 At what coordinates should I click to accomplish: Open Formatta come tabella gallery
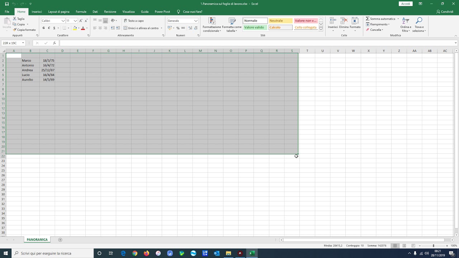[x=232, y=25]
